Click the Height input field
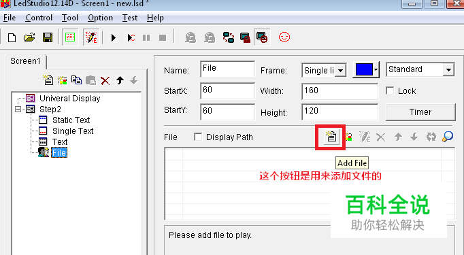 (x=339, y=112)
